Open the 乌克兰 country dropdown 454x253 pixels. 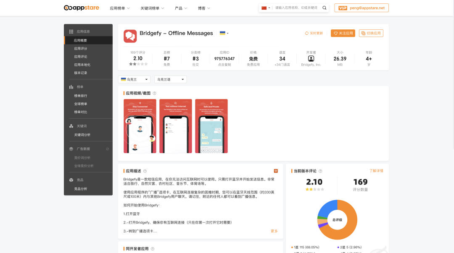[134, 79]
